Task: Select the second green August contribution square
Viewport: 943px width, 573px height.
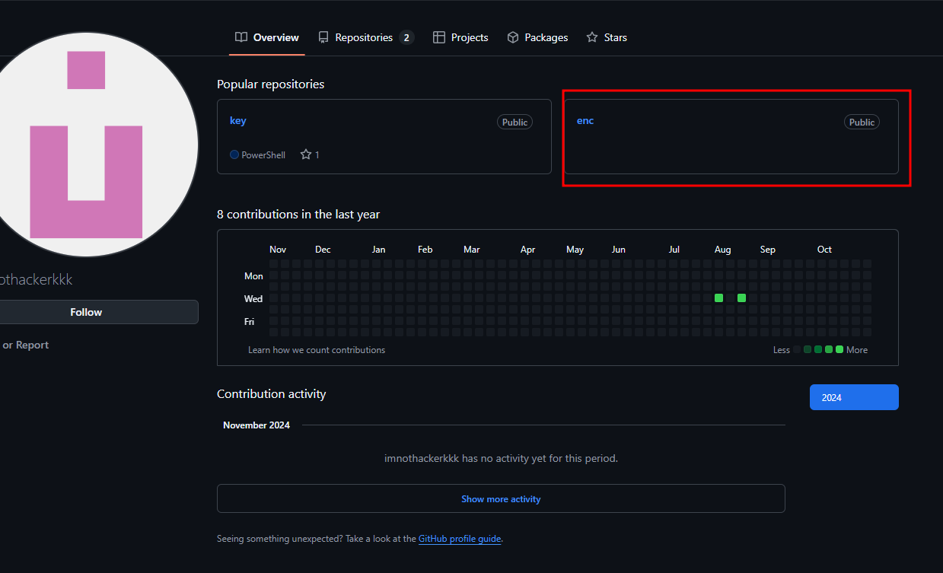Action: [x=741, y=298]
